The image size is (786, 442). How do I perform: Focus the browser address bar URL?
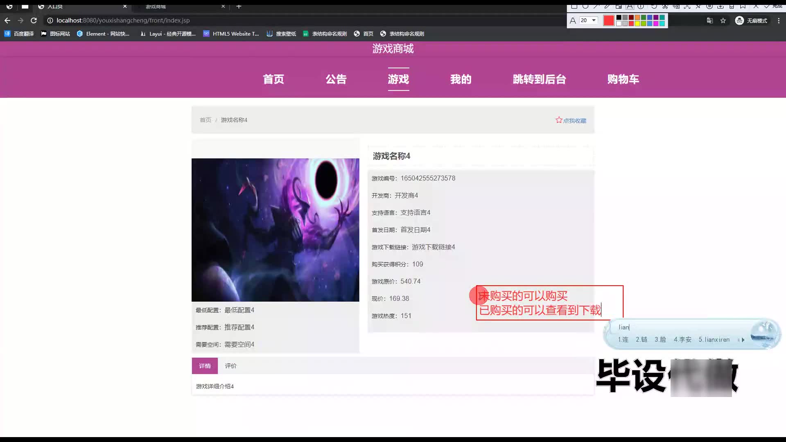[x=123, y=20]
